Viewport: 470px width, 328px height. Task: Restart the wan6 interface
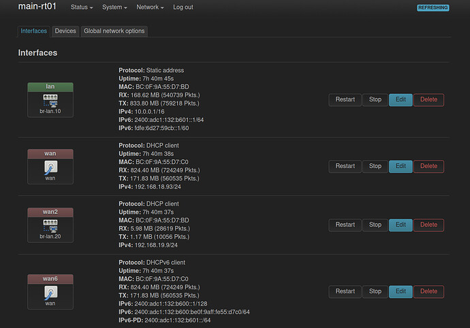click(x=345, y=291)
